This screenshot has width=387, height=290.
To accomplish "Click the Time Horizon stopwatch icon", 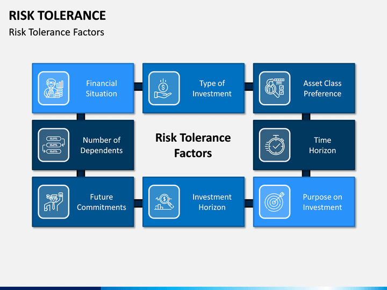I will 275,145.
